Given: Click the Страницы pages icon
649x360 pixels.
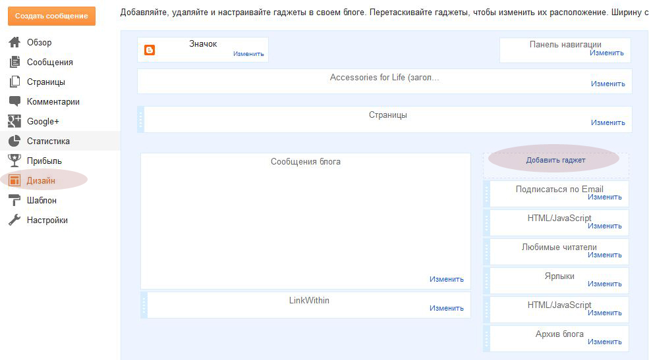Looking at the screenshot, I should [14, 82].
